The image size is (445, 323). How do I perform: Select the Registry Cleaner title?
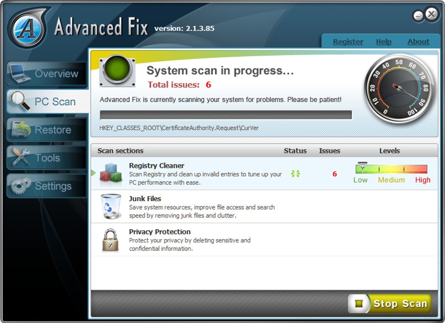click(x=156, y=166)
